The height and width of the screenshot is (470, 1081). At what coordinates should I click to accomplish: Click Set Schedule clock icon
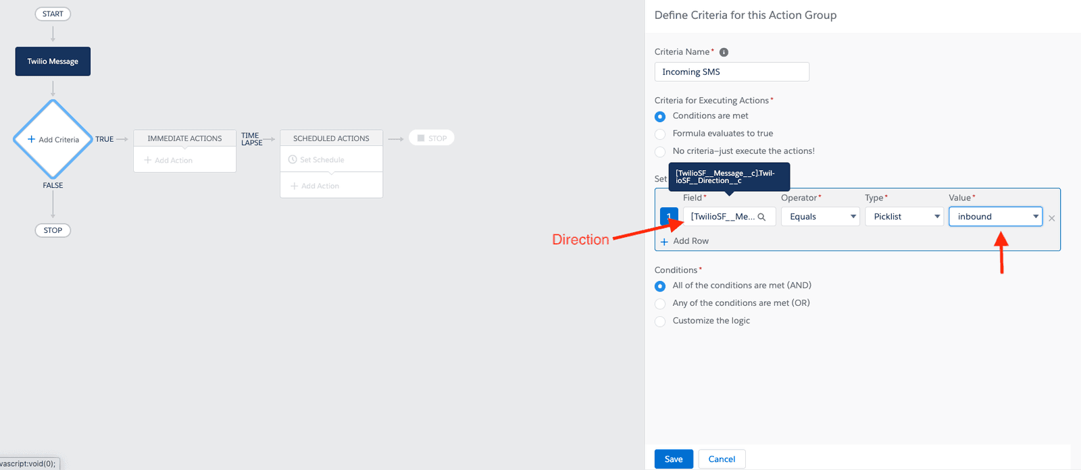tap(293, 160)
